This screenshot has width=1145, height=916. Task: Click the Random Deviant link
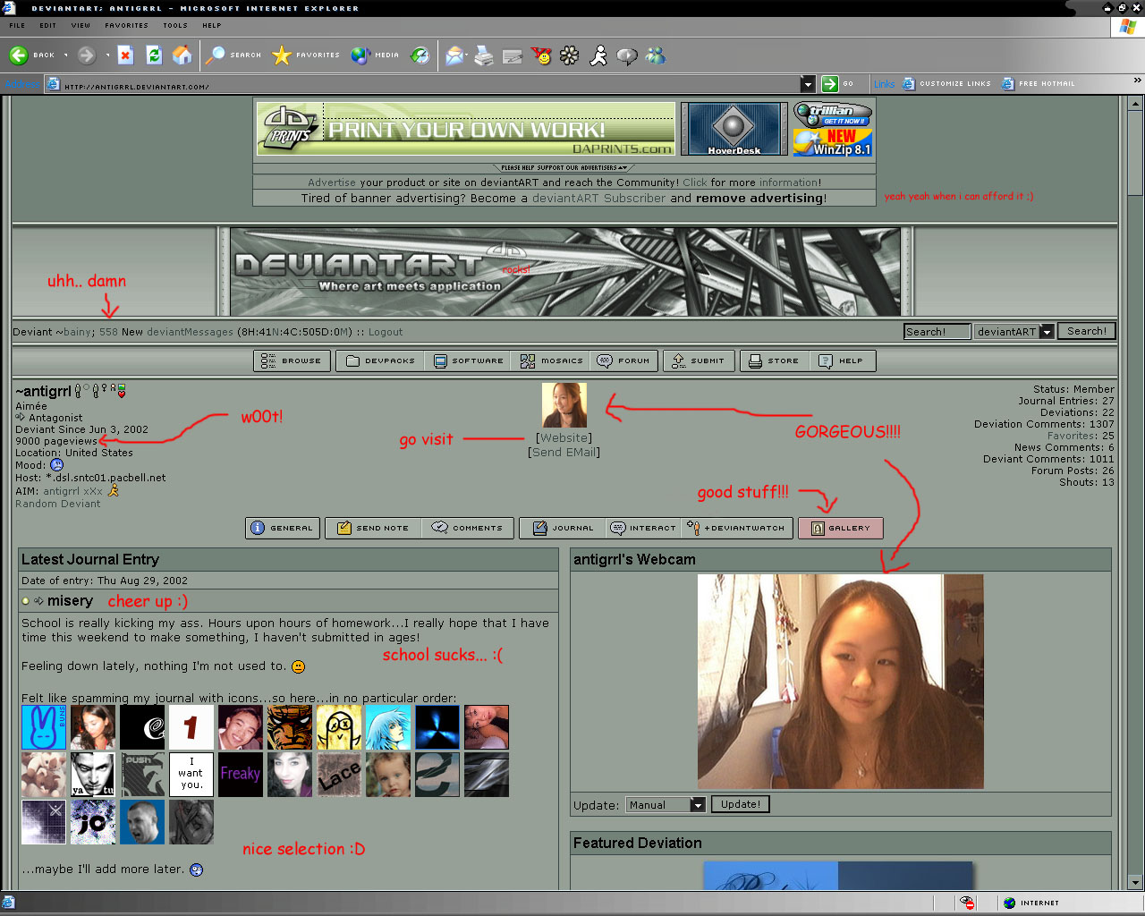pyautogui.click(x=58, y=504)
